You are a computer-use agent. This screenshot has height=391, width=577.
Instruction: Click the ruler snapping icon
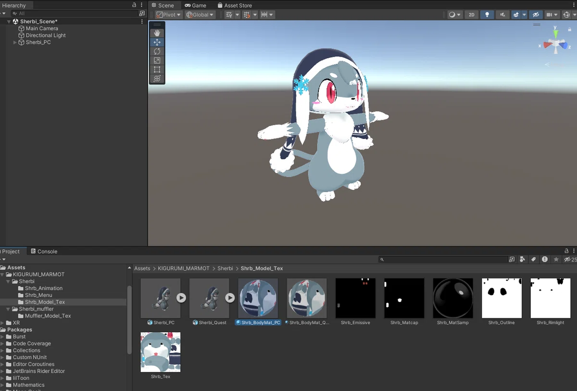click(264, 15)
